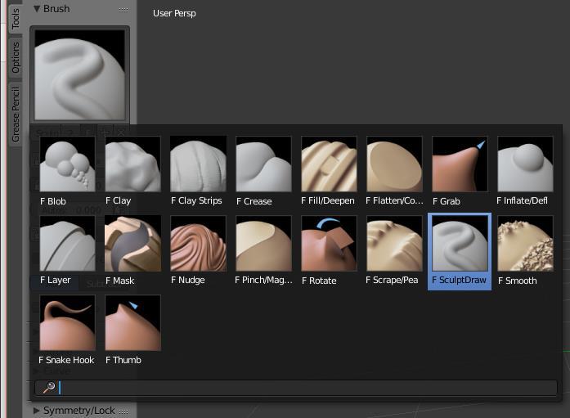The image size is (570, 418).
Task: Select the F Layer brush
Action: pos(67,251)
